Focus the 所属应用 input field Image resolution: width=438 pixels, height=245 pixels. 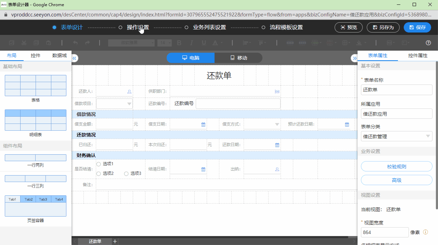click(397, 114)
